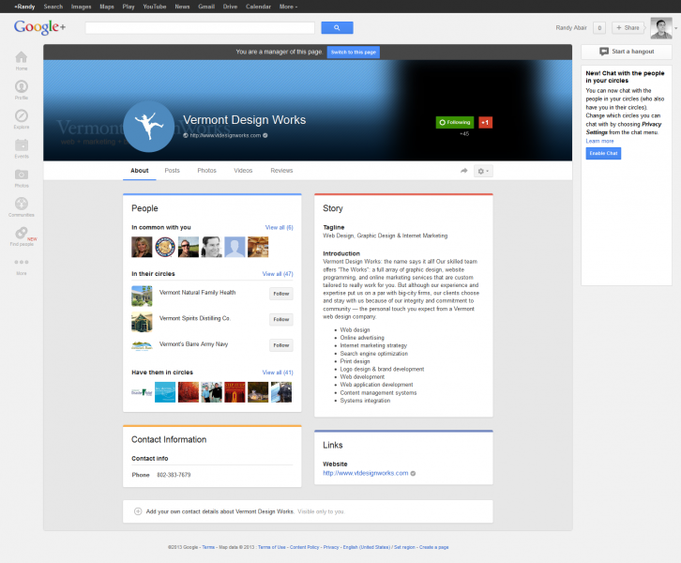The image size is (681, 563).
Task: Click the header website URL under page name
Action: (x=225, y=135)
